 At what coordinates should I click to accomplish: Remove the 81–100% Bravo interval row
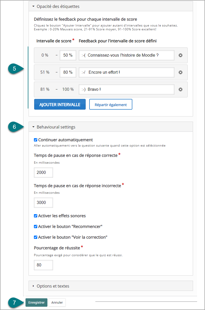181,89
